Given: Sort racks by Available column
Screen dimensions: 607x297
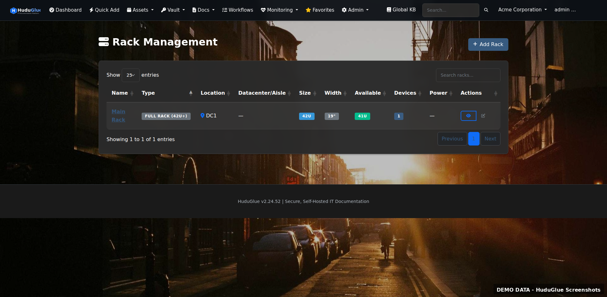Looking at the screenshot, I should point(368,93).
